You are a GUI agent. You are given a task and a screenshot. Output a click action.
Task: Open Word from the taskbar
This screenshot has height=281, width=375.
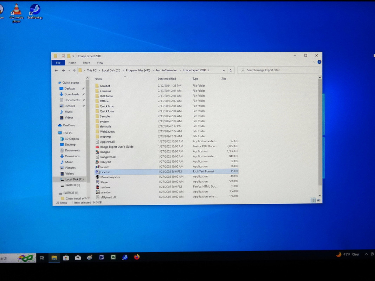102,257
